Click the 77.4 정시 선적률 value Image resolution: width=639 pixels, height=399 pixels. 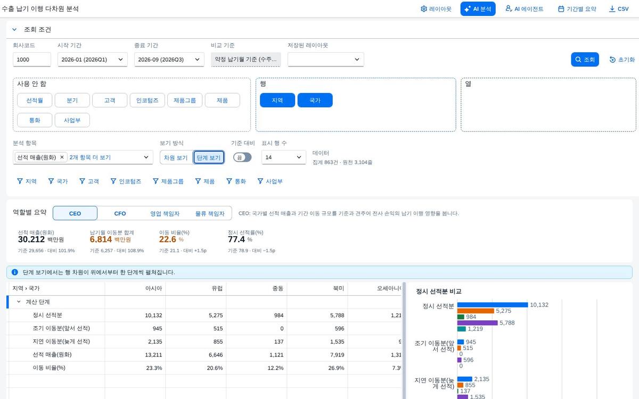236,239
